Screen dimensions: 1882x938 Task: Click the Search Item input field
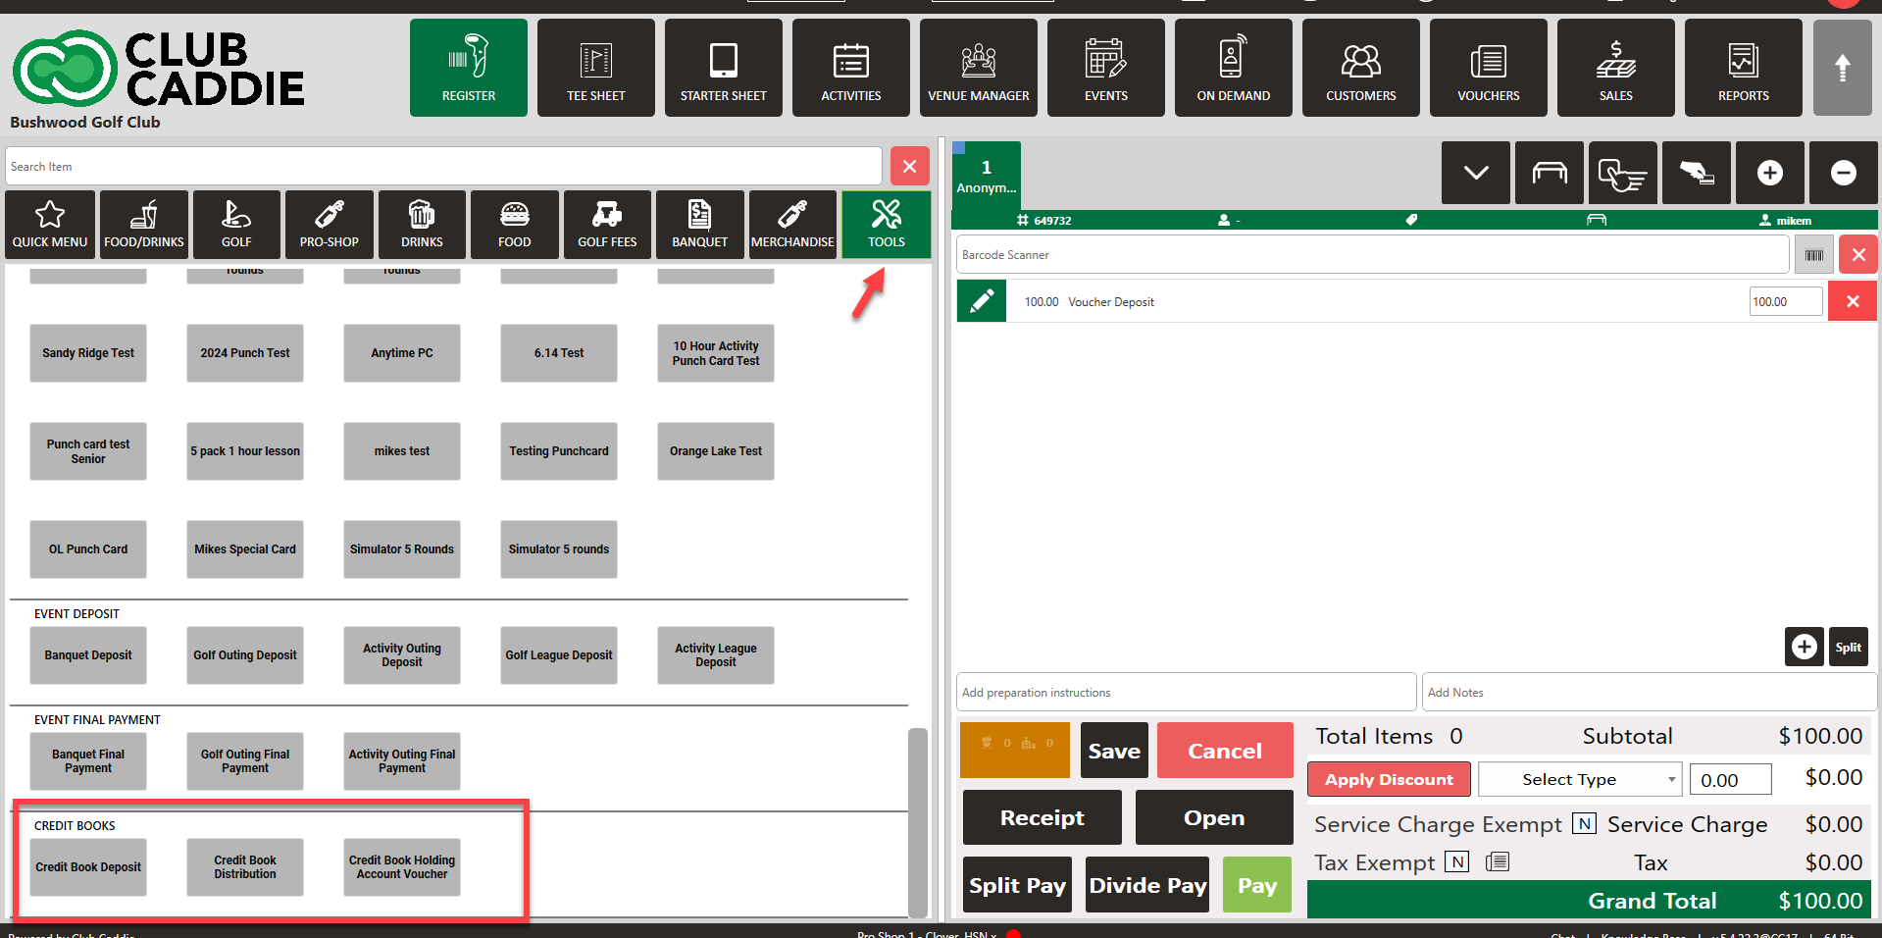pyautogui.click(x=443, y=167)
